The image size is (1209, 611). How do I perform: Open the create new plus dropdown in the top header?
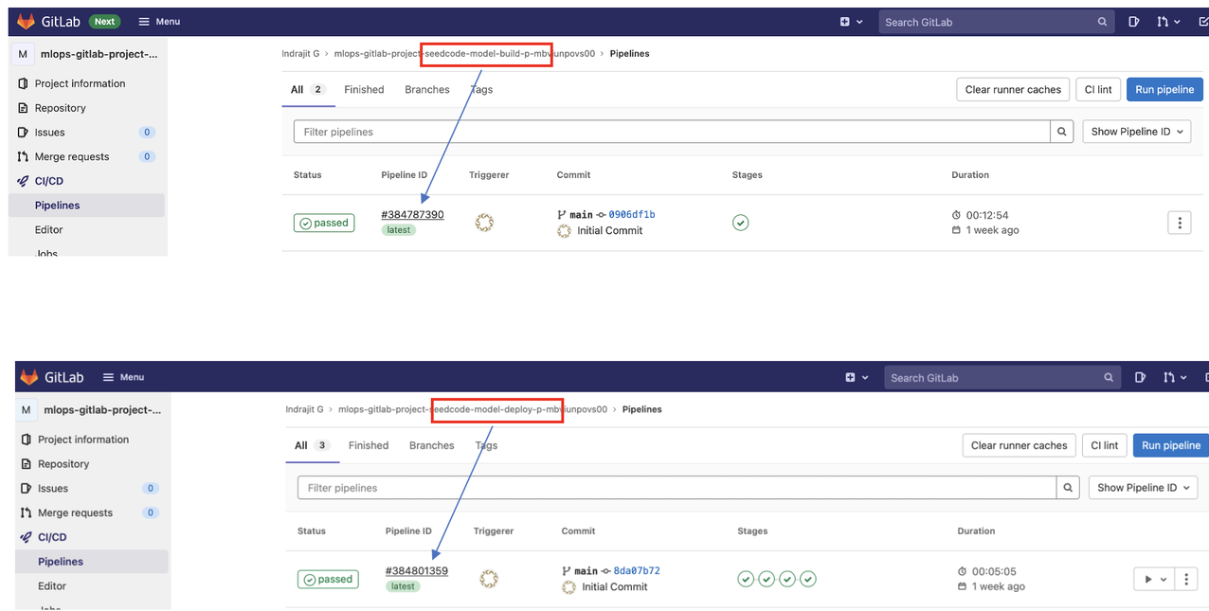pyautogui.click(x=851, y=22)
